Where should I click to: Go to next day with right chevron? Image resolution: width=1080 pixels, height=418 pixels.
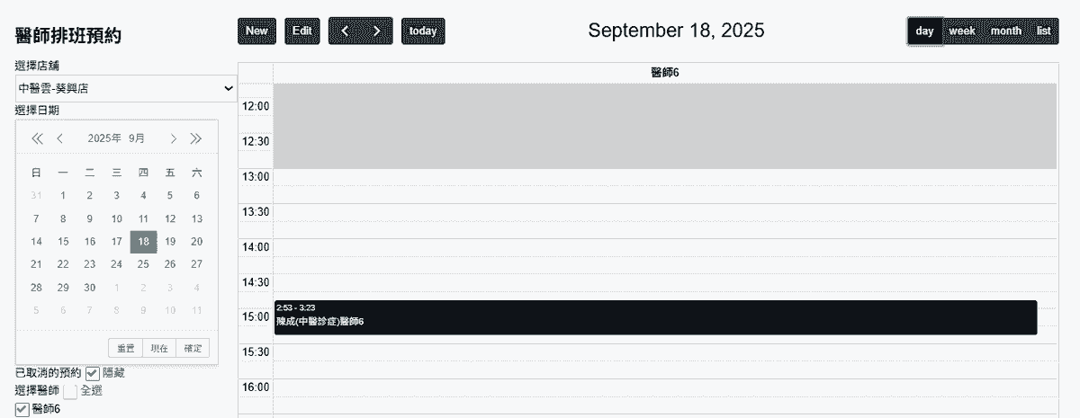tap(377, 31)
